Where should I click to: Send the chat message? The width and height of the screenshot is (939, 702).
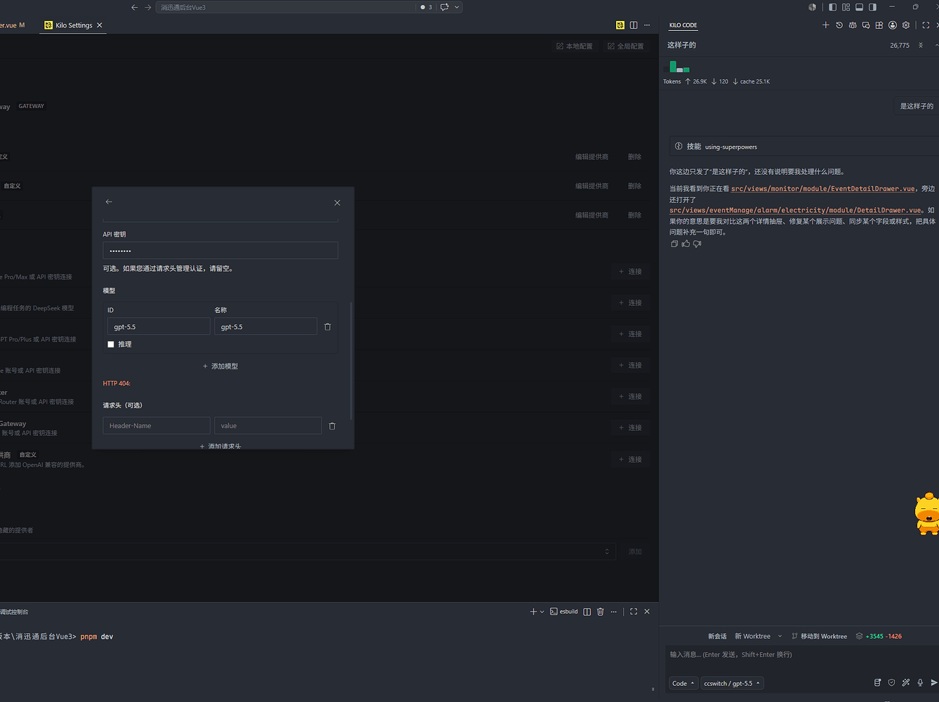point(933,682)
